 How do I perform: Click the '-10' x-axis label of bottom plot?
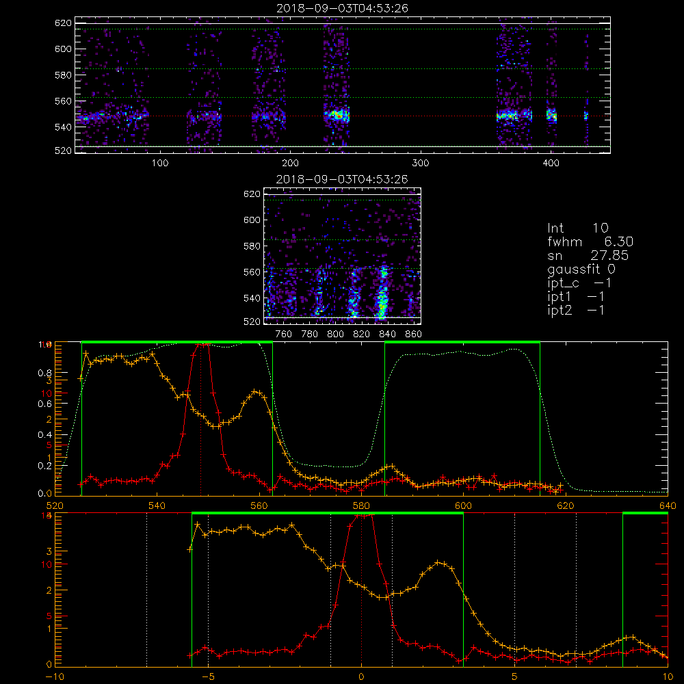55,677
